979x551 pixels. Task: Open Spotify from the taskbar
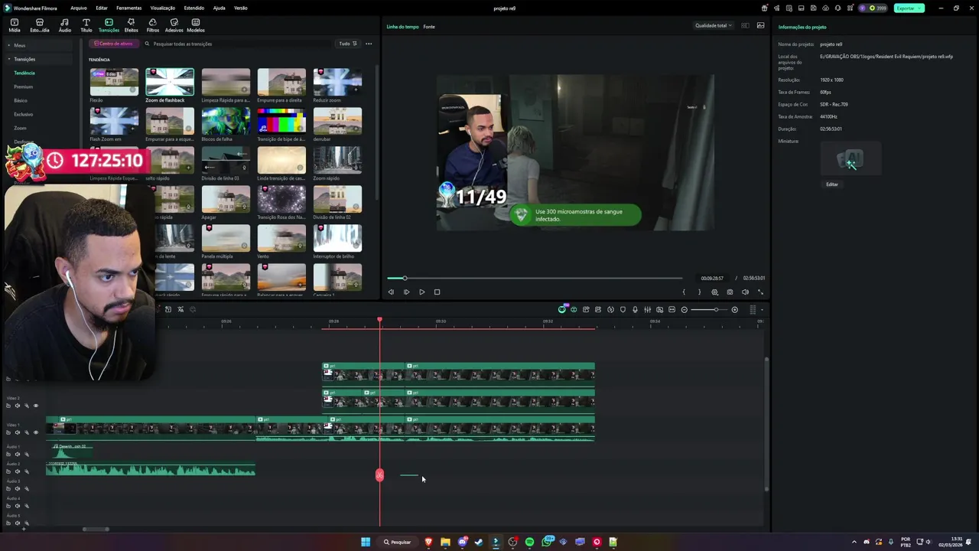pos(529,542)
